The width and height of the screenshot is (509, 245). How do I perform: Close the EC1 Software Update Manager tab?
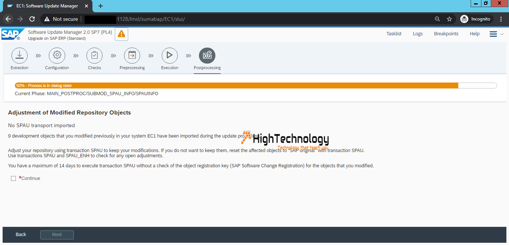87,6
